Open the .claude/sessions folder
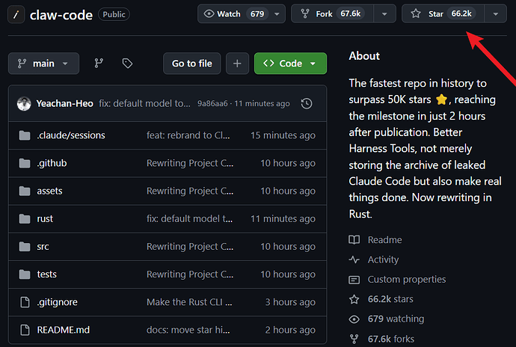The height and width of the screenshot is (347, 516). (x=71, y=135)
